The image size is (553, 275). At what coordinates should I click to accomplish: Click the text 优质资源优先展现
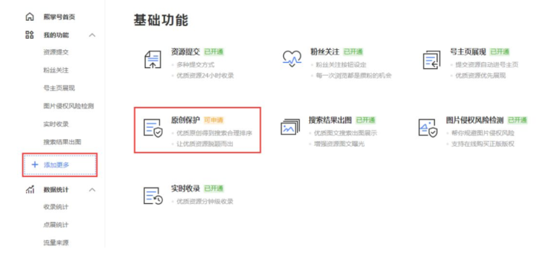click(x=481, y=75)
